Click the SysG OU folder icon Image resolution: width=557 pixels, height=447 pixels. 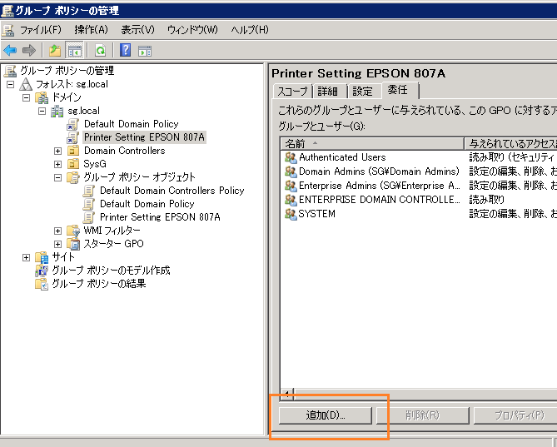(73, 164)
